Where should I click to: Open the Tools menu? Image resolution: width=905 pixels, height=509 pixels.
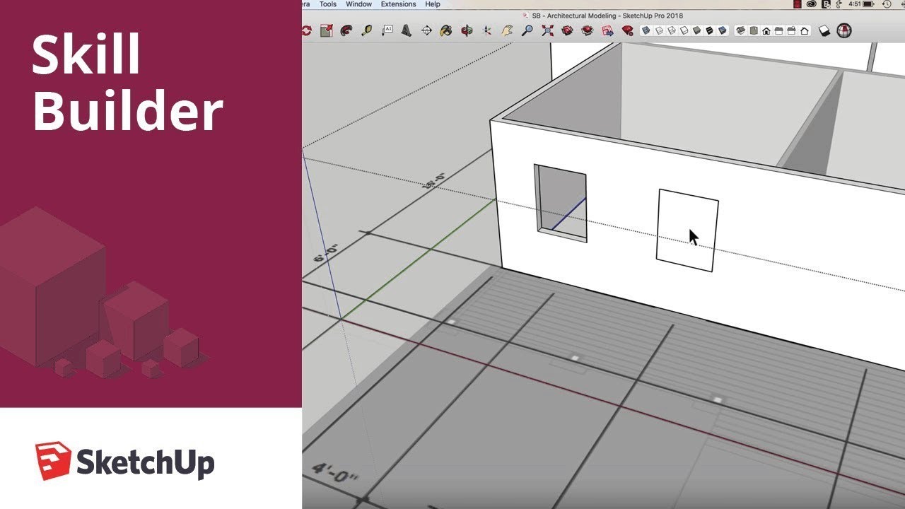(x=328, y=4)
